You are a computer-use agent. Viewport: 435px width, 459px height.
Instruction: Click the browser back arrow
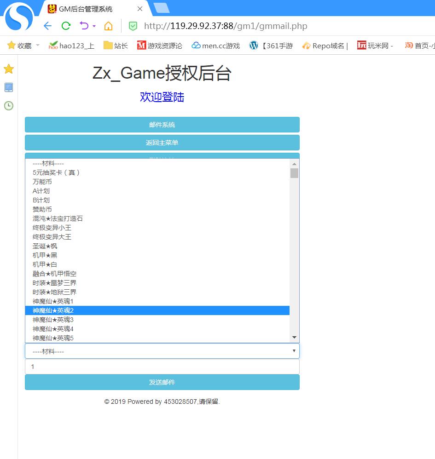click(47, 26)
